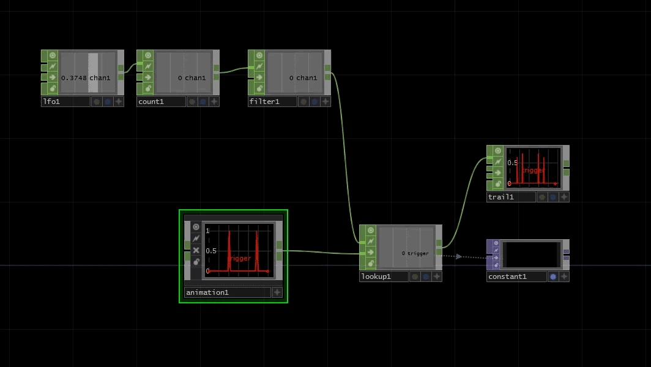This screenshot has height=367, width=651.
Task: Bypass the lookup1 operator
Action: pos(371,253)
